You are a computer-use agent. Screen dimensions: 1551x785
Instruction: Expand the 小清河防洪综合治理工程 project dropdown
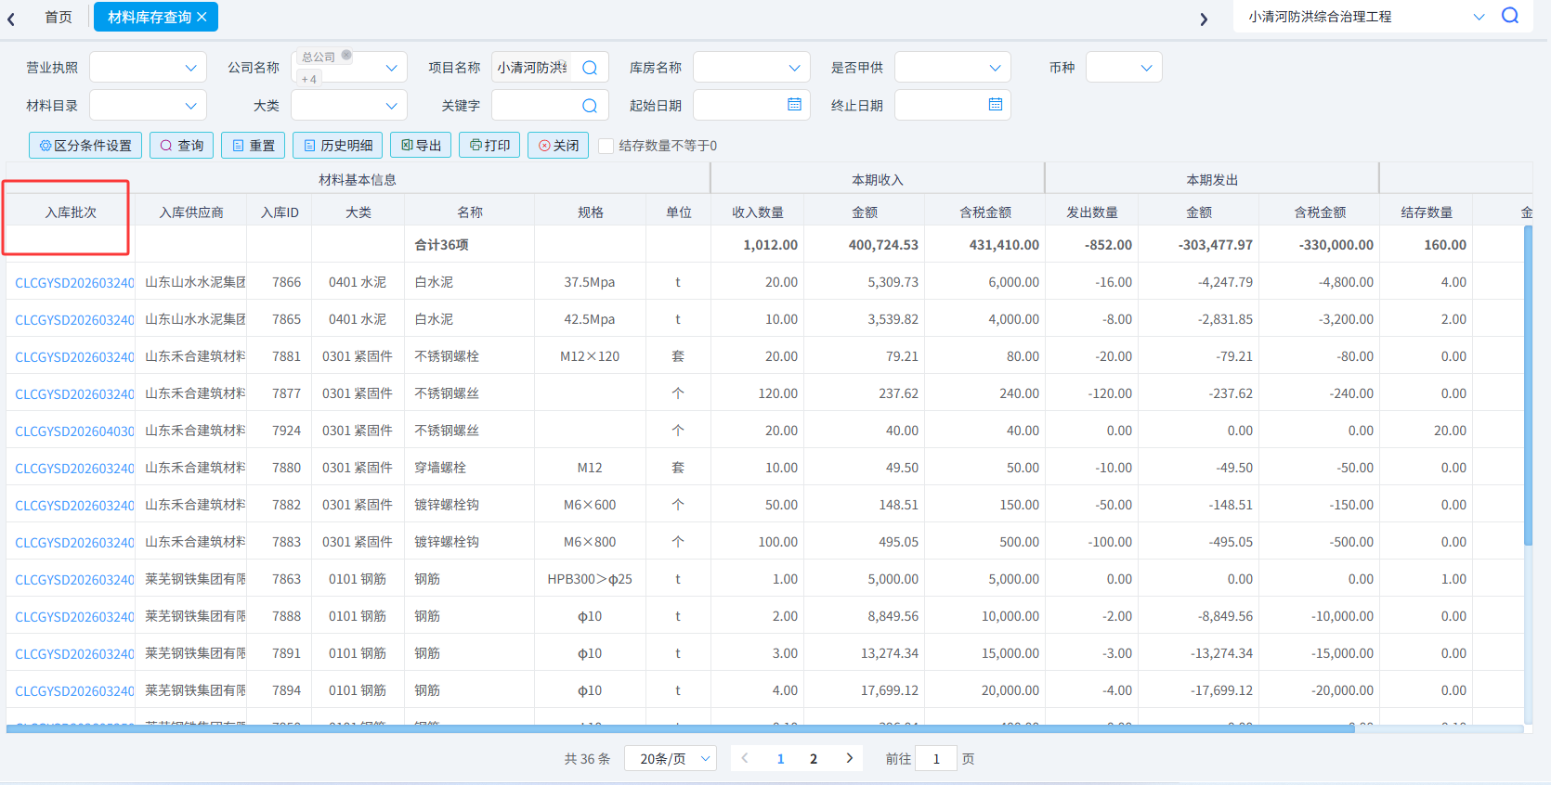click(x=1479, y=17)
